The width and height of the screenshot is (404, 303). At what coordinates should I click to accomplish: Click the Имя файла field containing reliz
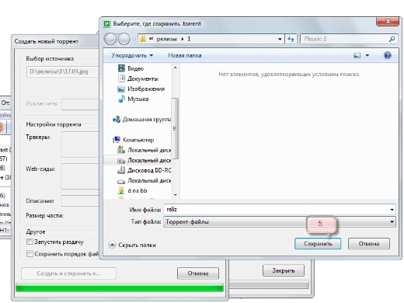(277, 209)
